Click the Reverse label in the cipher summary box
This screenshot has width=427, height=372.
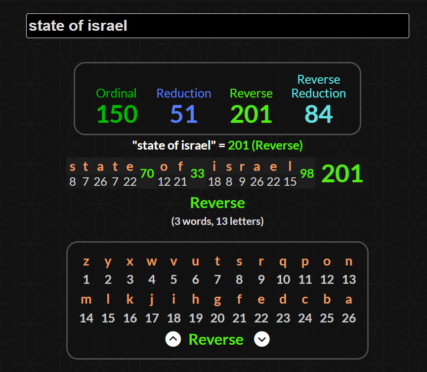251,93
